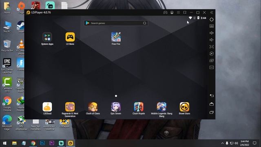The image size is (261, 147).
Task: Select LDPlayer taskbar button
Action: (71, 143)
